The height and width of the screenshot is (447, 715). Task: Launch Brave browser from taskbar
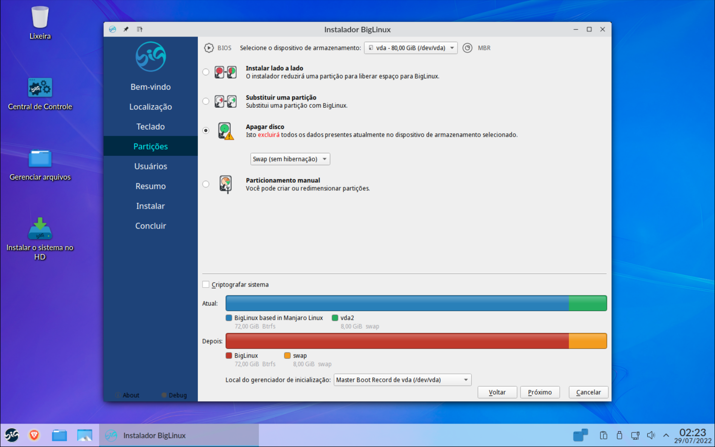click(34, 435)
